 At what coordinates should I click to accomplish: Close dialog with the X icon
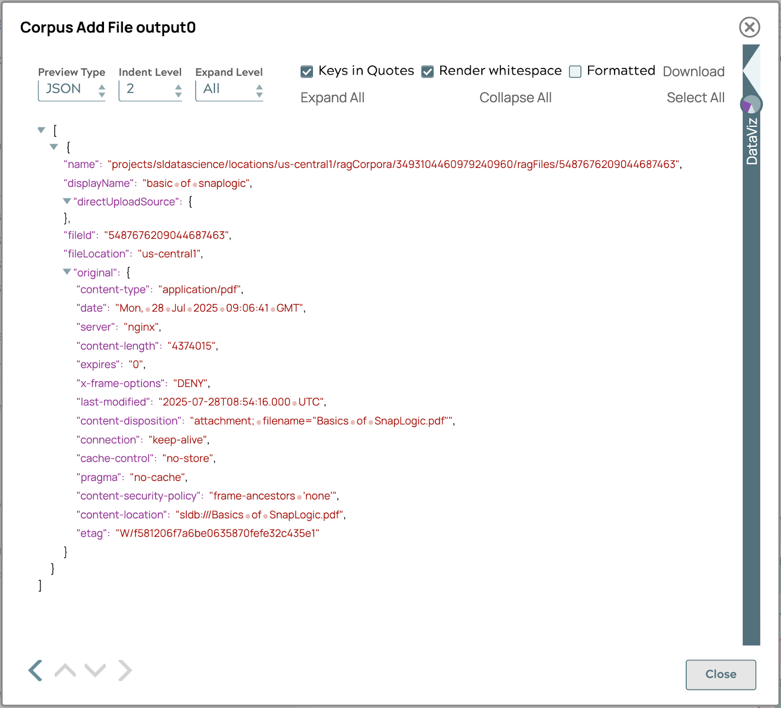[749, 27]
